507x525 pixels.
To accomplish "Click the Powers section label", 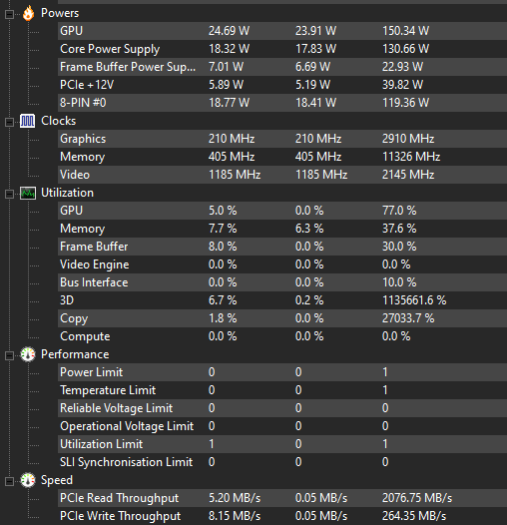I will [60, 13].
